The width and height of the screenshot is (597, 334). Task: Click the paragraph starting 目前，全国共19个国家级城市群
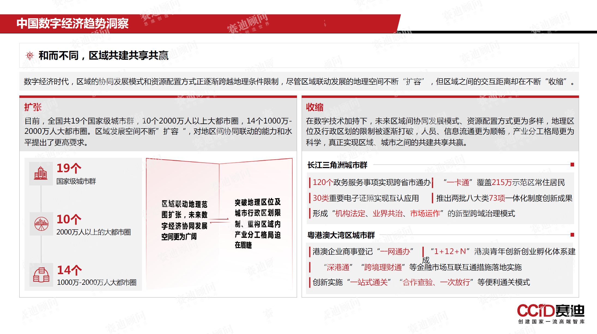tap(158, 131)
